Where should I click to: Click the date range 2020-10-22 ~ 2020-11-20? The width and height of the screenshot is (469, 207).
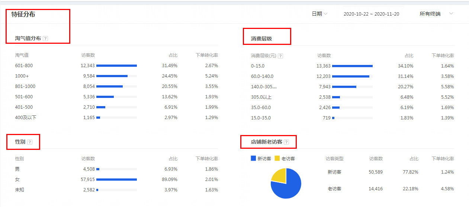371,14
